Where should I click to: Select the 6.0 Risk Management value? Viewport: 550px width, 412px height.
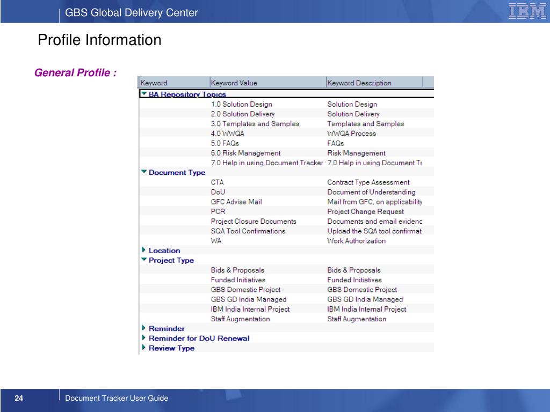pyautogui.click(x=245, y=153)
